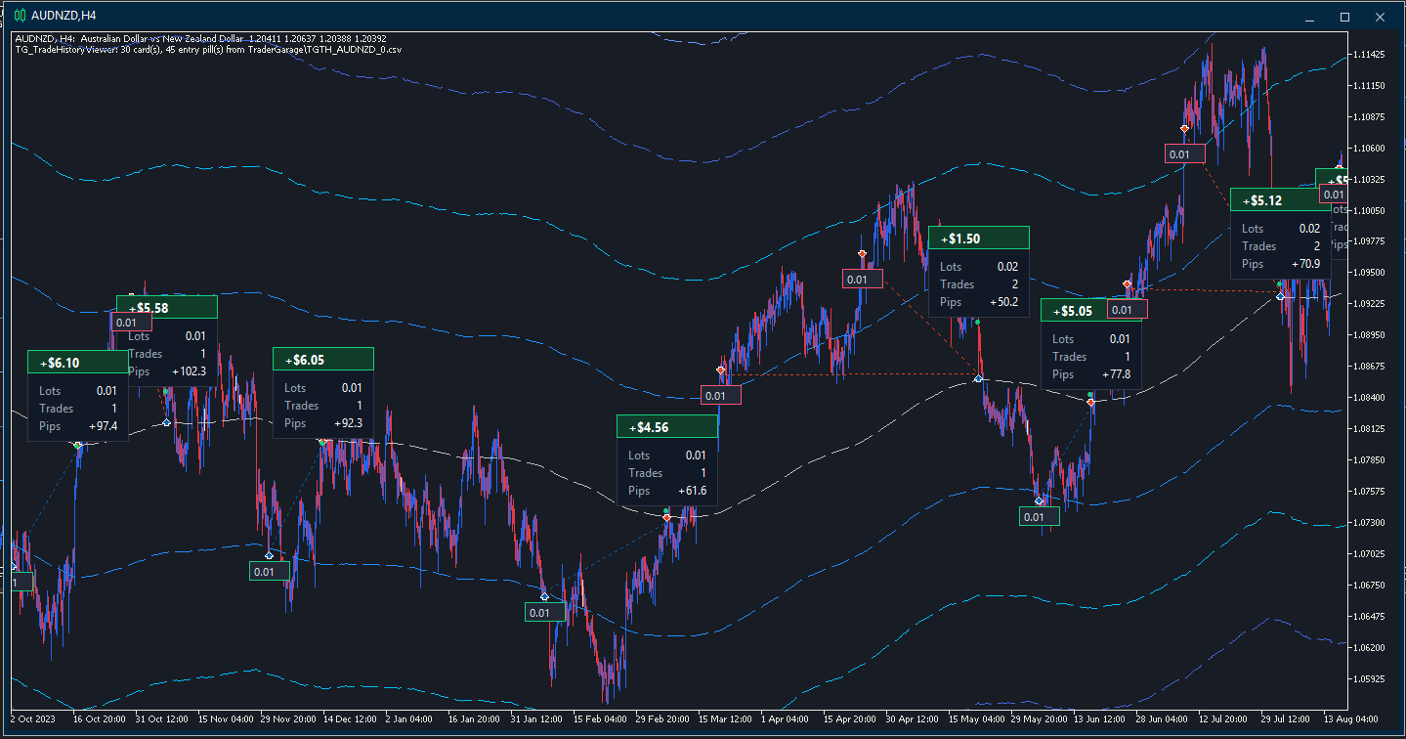This screenshot has height=739, width=1406.
Task: Click the 13 Aug 04:00 time label
Action: pos(1351,717)
